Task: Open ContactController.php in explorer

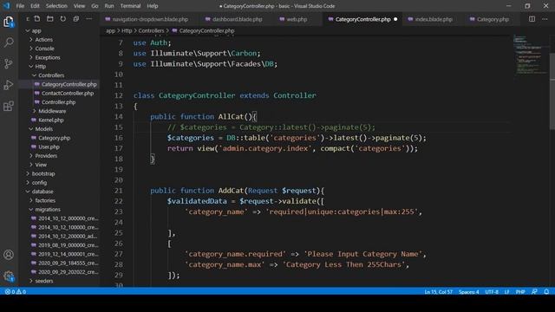Action: click(x=68, y=94)
